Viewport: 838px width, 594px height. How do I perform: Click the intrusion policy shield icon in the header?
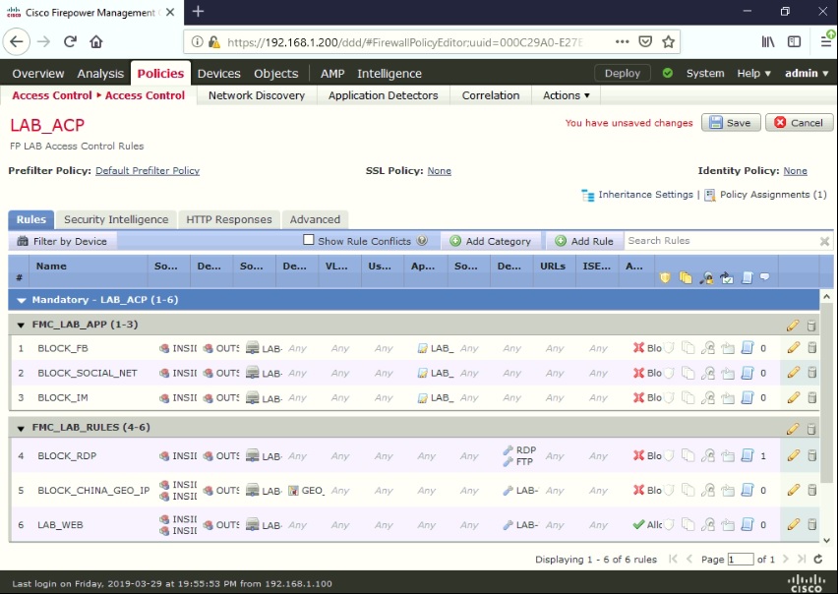pyautogui.click(x=664, y=278)
